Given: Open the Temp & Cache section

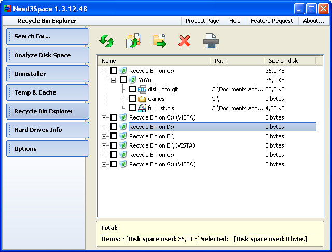Looking at the screenshot, I should 48,92.
